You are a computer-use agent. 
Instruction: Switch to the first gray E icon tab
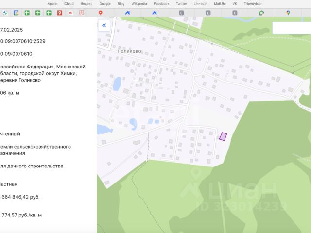coord(181,13)
